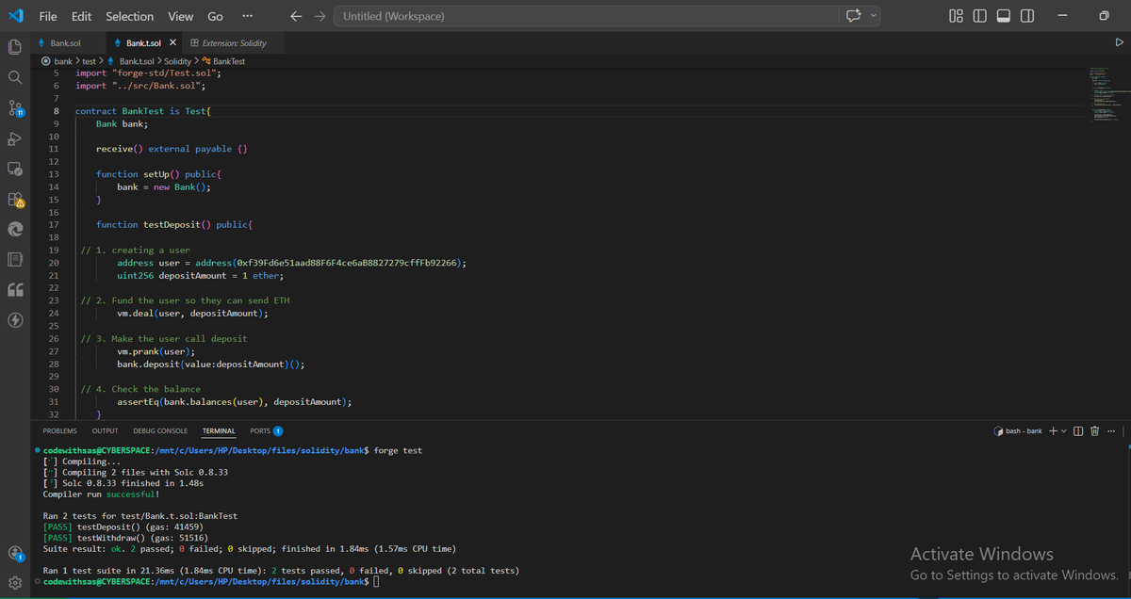The image size is (1131, 599).
Task: Open the launch profile dropdown next to plus
Action: coord(1065,431)
